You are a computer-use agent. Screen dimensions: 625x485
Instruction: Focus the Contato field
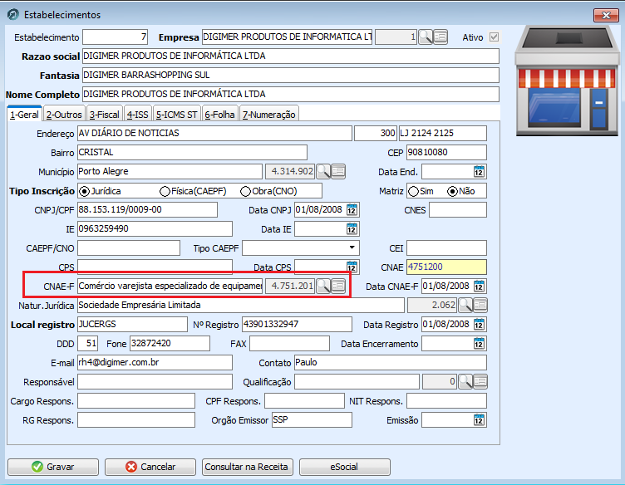391,362
